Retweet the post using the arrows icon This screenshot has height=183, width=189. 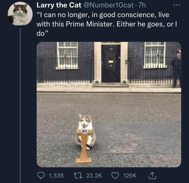78,175
